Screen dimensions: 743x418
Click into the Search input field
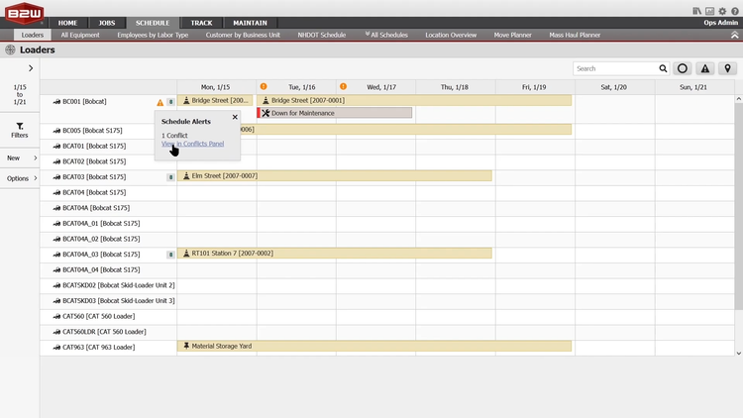(615, 68)
